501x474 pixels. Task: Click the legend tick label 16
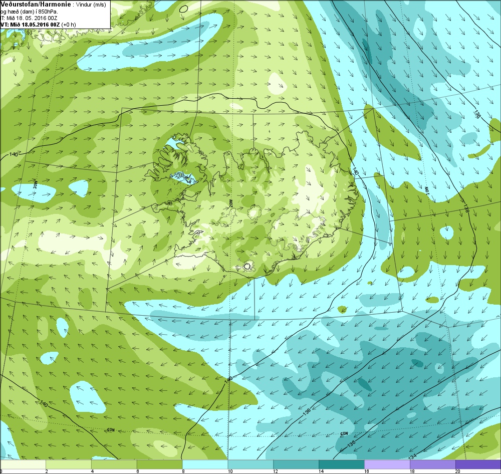[366, 471]
